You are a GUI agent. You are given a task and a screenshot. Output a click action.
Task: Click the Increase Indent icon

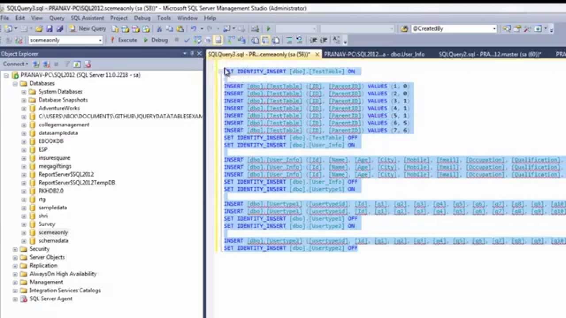[x=324, y=40]
